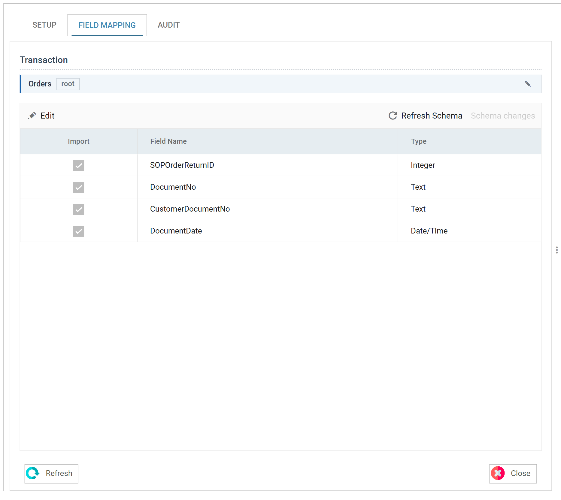Click the Edit pencil icon in the toolbar
Screen dimensions: 561x500
click(x=32, y=116)
